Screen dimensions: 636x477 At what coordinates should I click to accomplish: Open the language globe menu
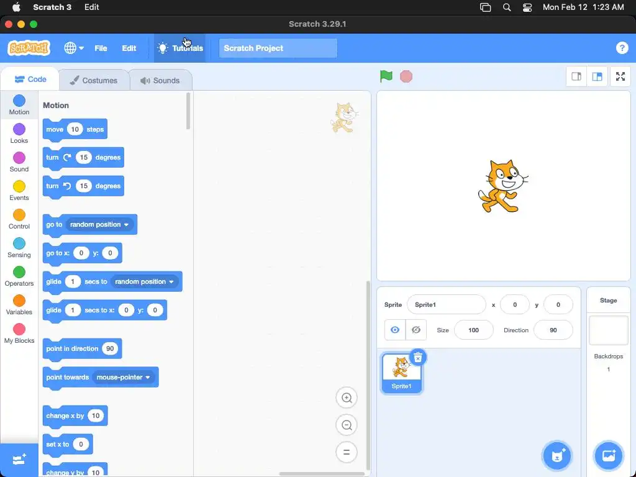tap(74, 48)
